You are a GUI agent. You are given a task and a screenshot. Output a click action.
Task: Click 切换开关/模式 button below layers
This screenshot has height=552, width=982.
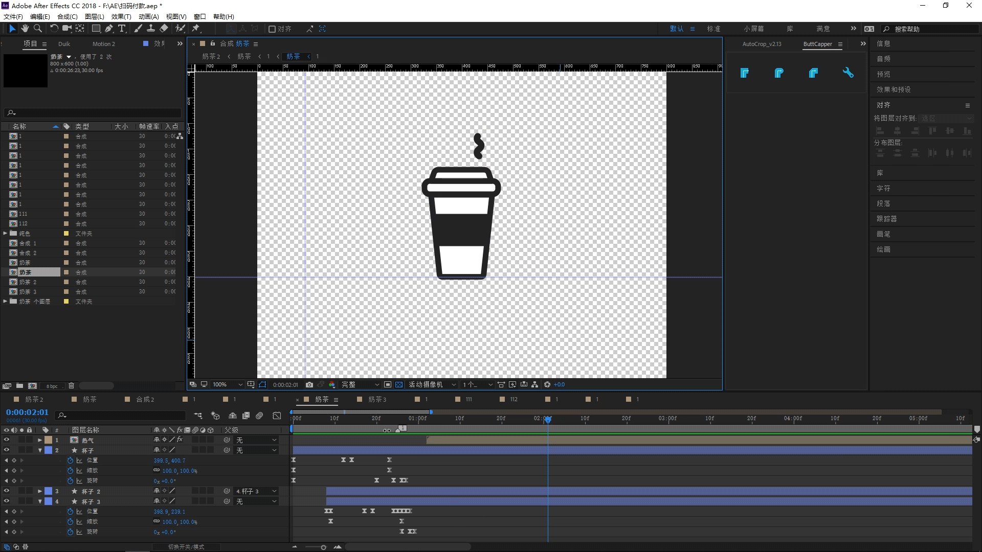pos(186,547)
